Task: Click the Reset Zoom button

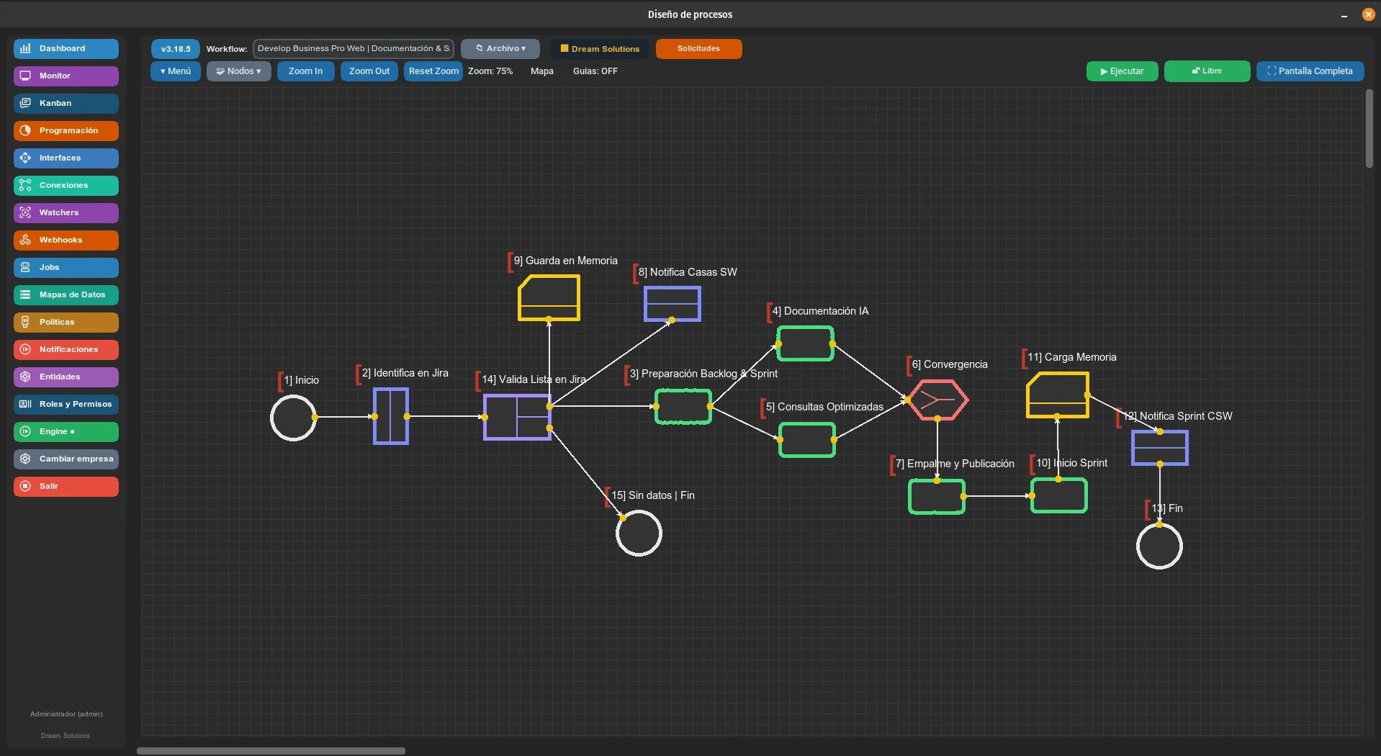Action: coord(433,71)
